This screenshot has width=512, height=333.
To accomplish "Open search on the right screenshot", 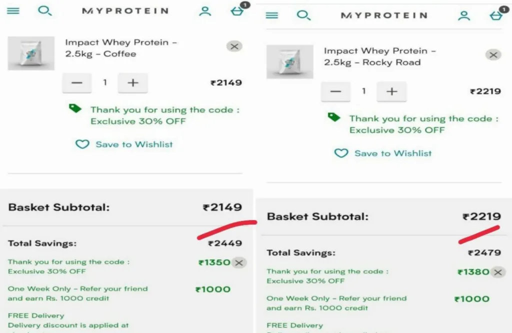I will pos(304,15).
